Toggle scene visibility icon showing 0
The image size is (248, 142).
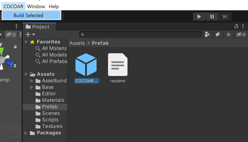(x=11, y=34)
